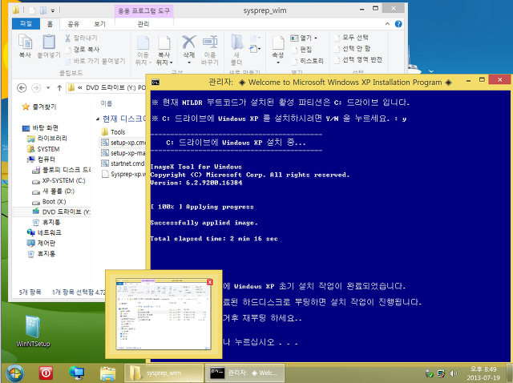Click History (히스토리) in ribbon
The height and width of the screenshot is (383, 513).
tap(308, 61)
